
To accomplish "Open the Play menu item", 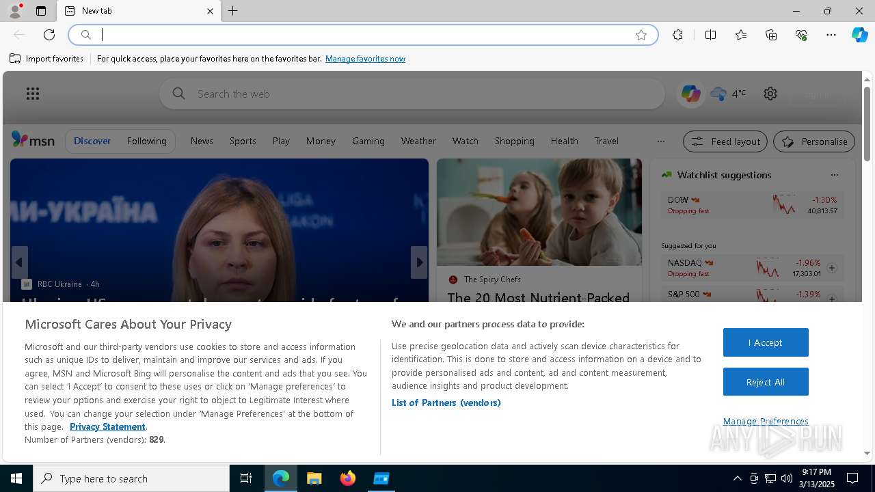I will [281, 141].
